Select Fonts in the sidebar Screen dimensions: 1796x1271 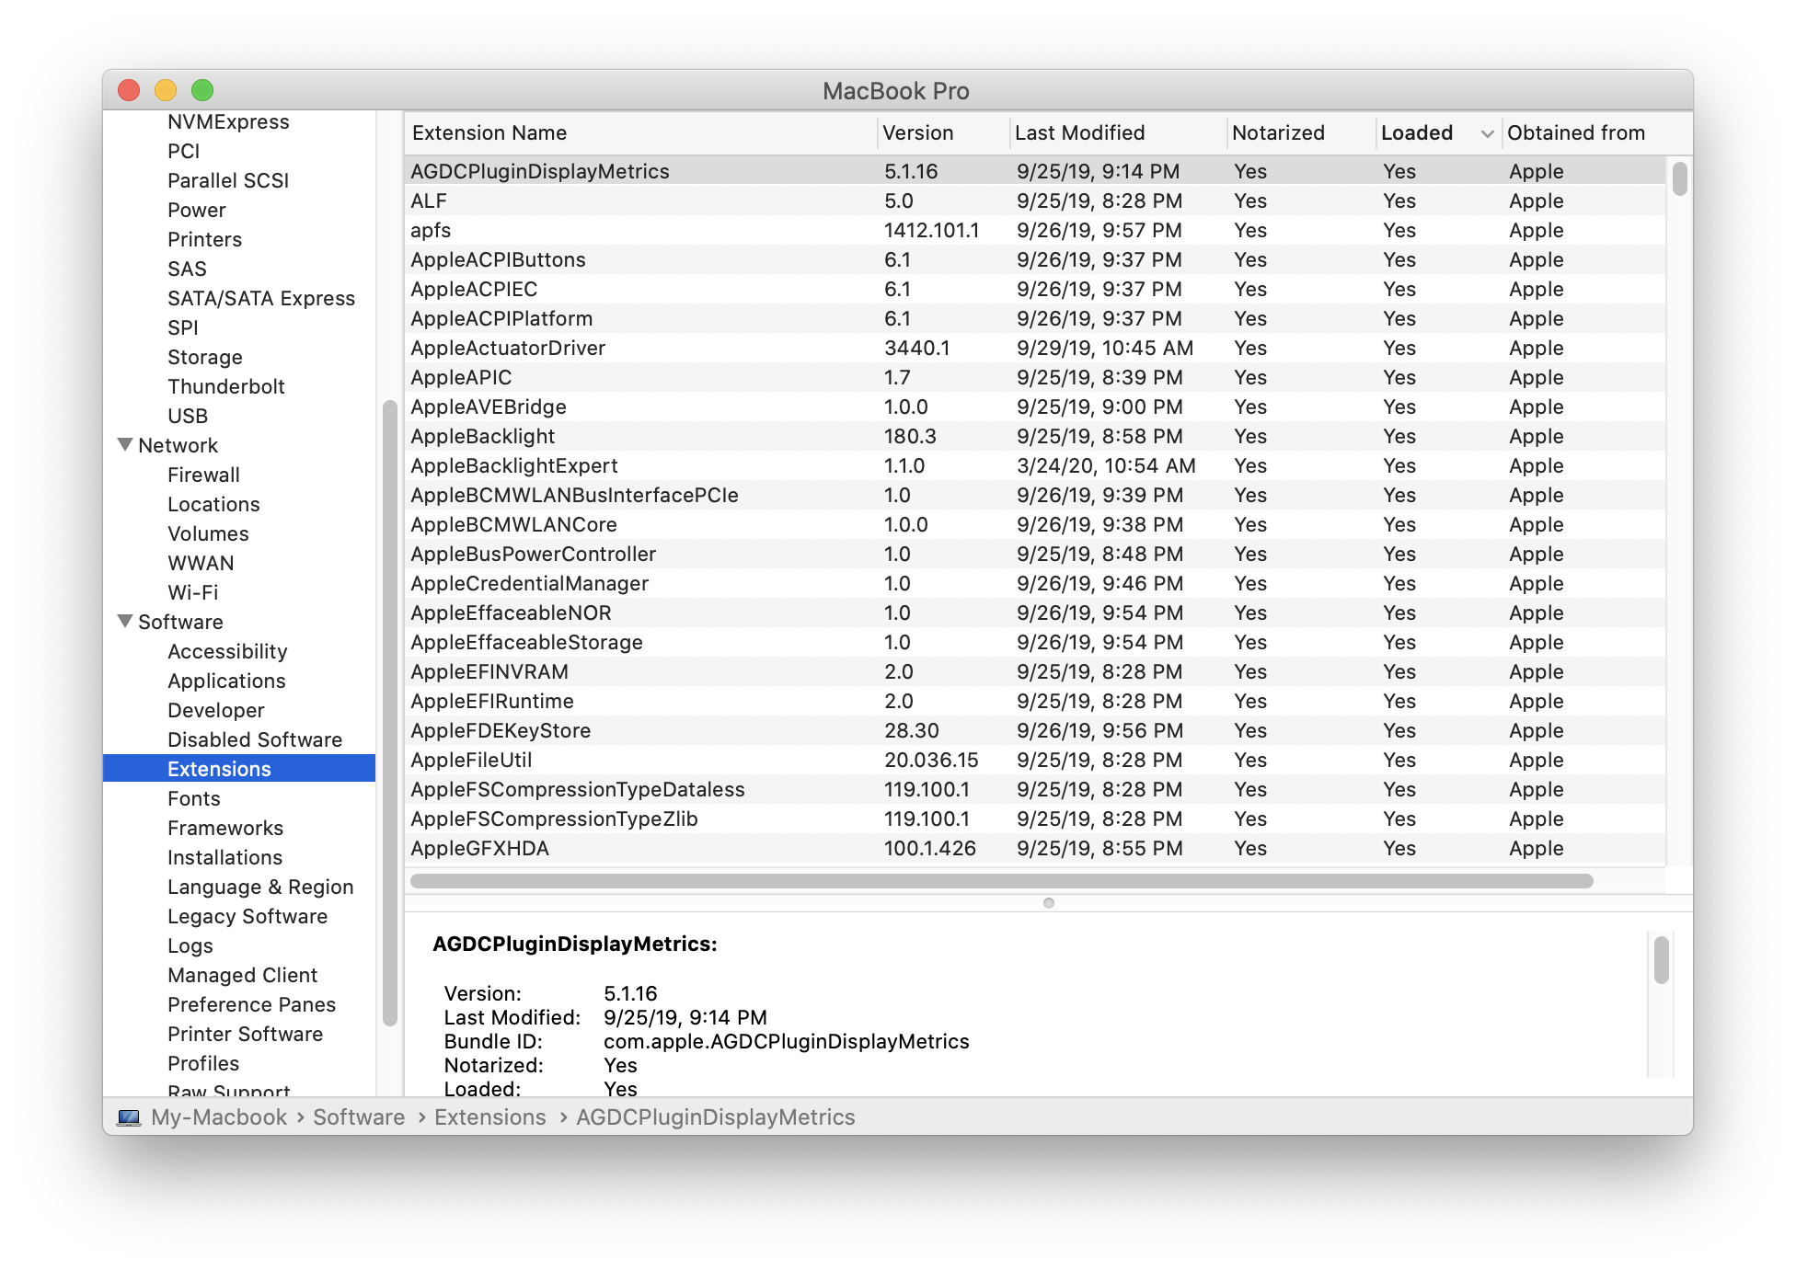193,798
